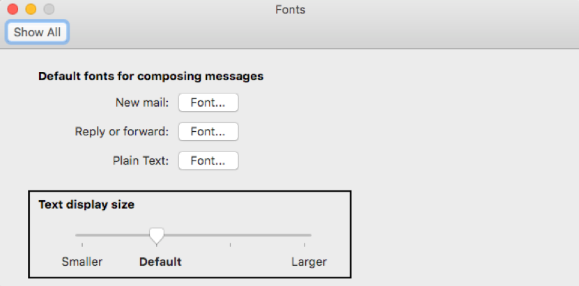
Task: Click the text display size slider thumb
Action: [157, 235]
